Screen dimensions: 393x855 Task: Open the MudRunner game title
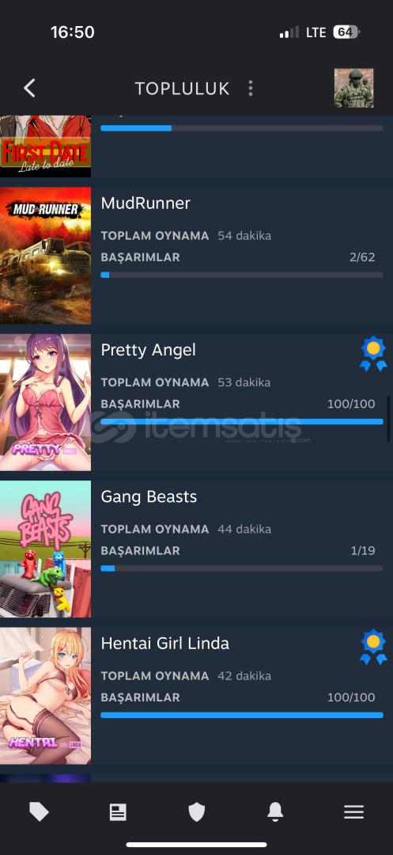click(145, 203)
